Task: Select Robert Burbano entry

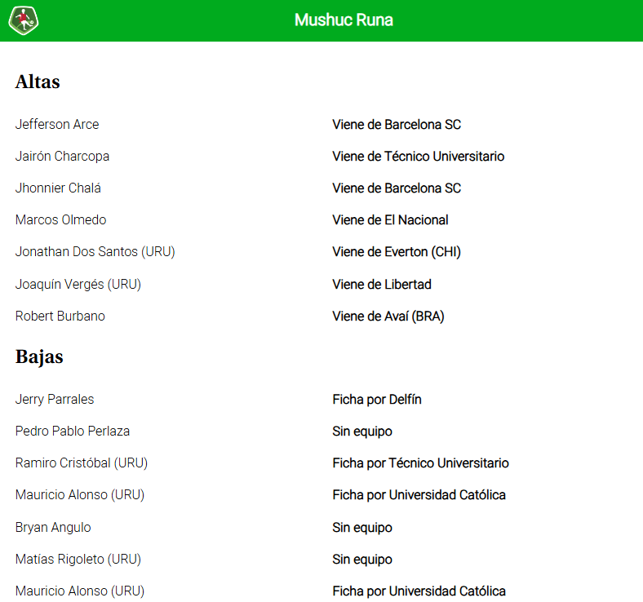Action: (x=60, y=316)
